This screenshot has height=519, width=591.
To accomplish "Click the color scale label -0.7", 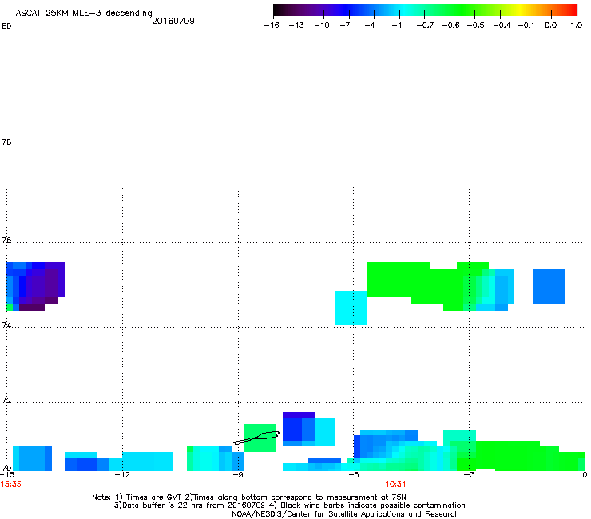I will click(425, 26).
